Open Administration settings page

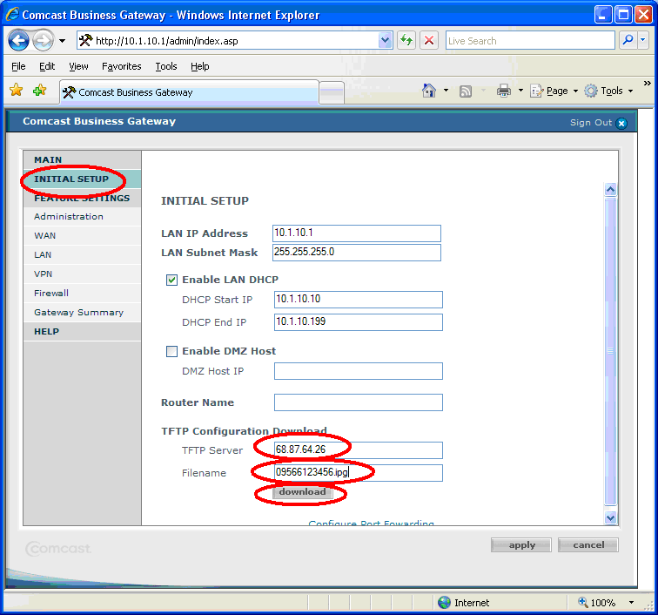pyautogui.click(x=82, y=216)
